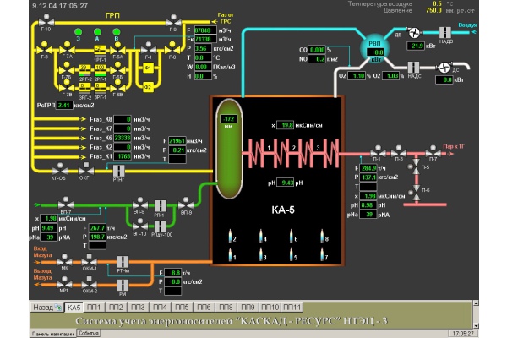Toggle green indicator lamp А
Viewport: 507px width, 338px height.
(x=97, y=31)
